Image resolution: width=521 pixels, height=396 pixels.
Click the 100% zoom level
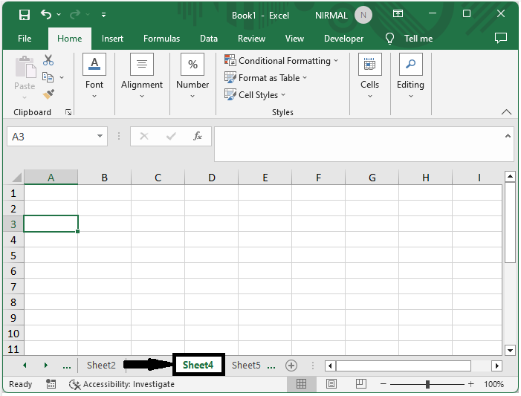(x=494, y=384)
